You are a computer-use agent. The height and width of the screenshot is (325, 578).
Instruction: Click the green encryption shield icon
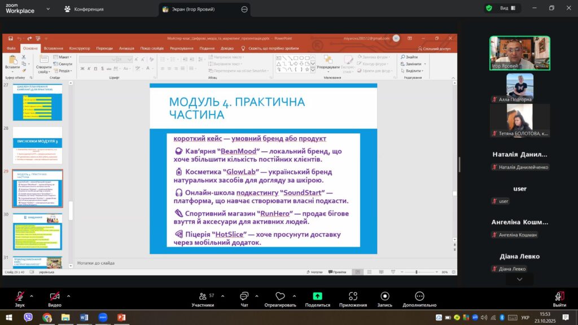point(489,8)
